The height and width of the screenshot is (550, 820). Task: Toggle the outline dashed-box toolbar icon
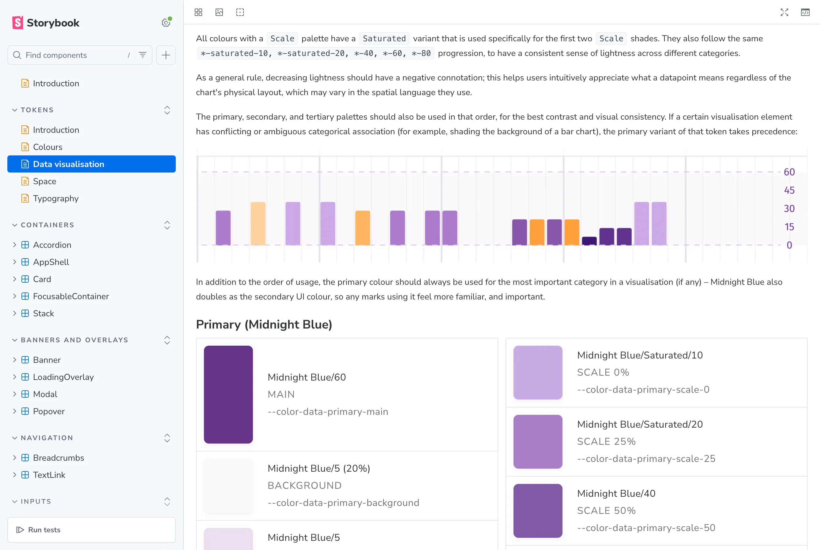click(x=240, y=12)
